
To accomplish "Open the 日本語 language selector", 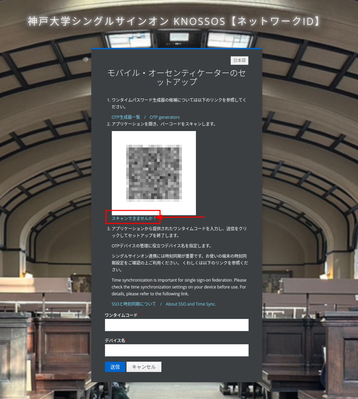I will click(x=239, y=60).
